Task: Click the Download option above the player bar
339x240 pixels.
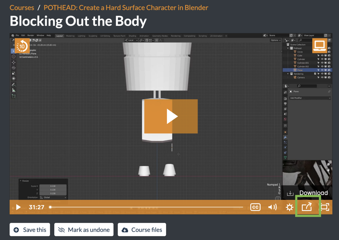Action: [x=307, y=193]
